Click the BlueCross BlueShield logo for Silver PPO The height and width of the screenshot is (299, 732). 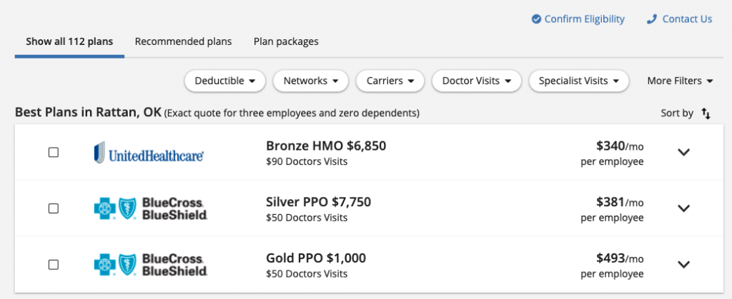point(150,208)
